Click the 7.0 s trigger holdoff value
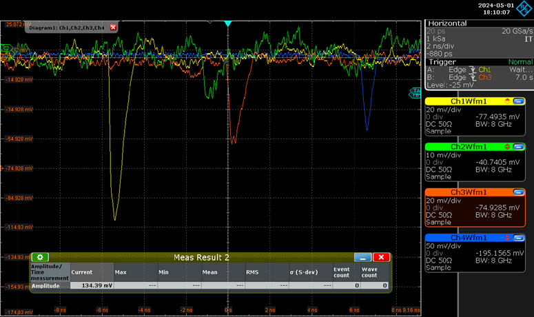The width and height of the screenshot is (534, 317). click(x=524, y=78)
